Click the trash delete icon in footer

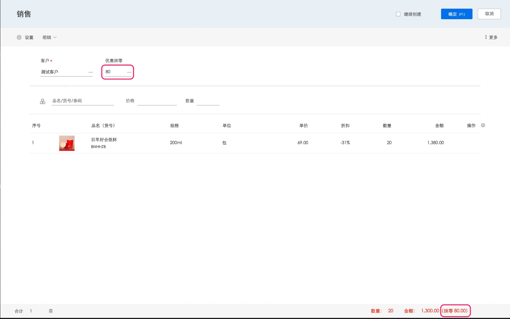(x=51, y=311)
